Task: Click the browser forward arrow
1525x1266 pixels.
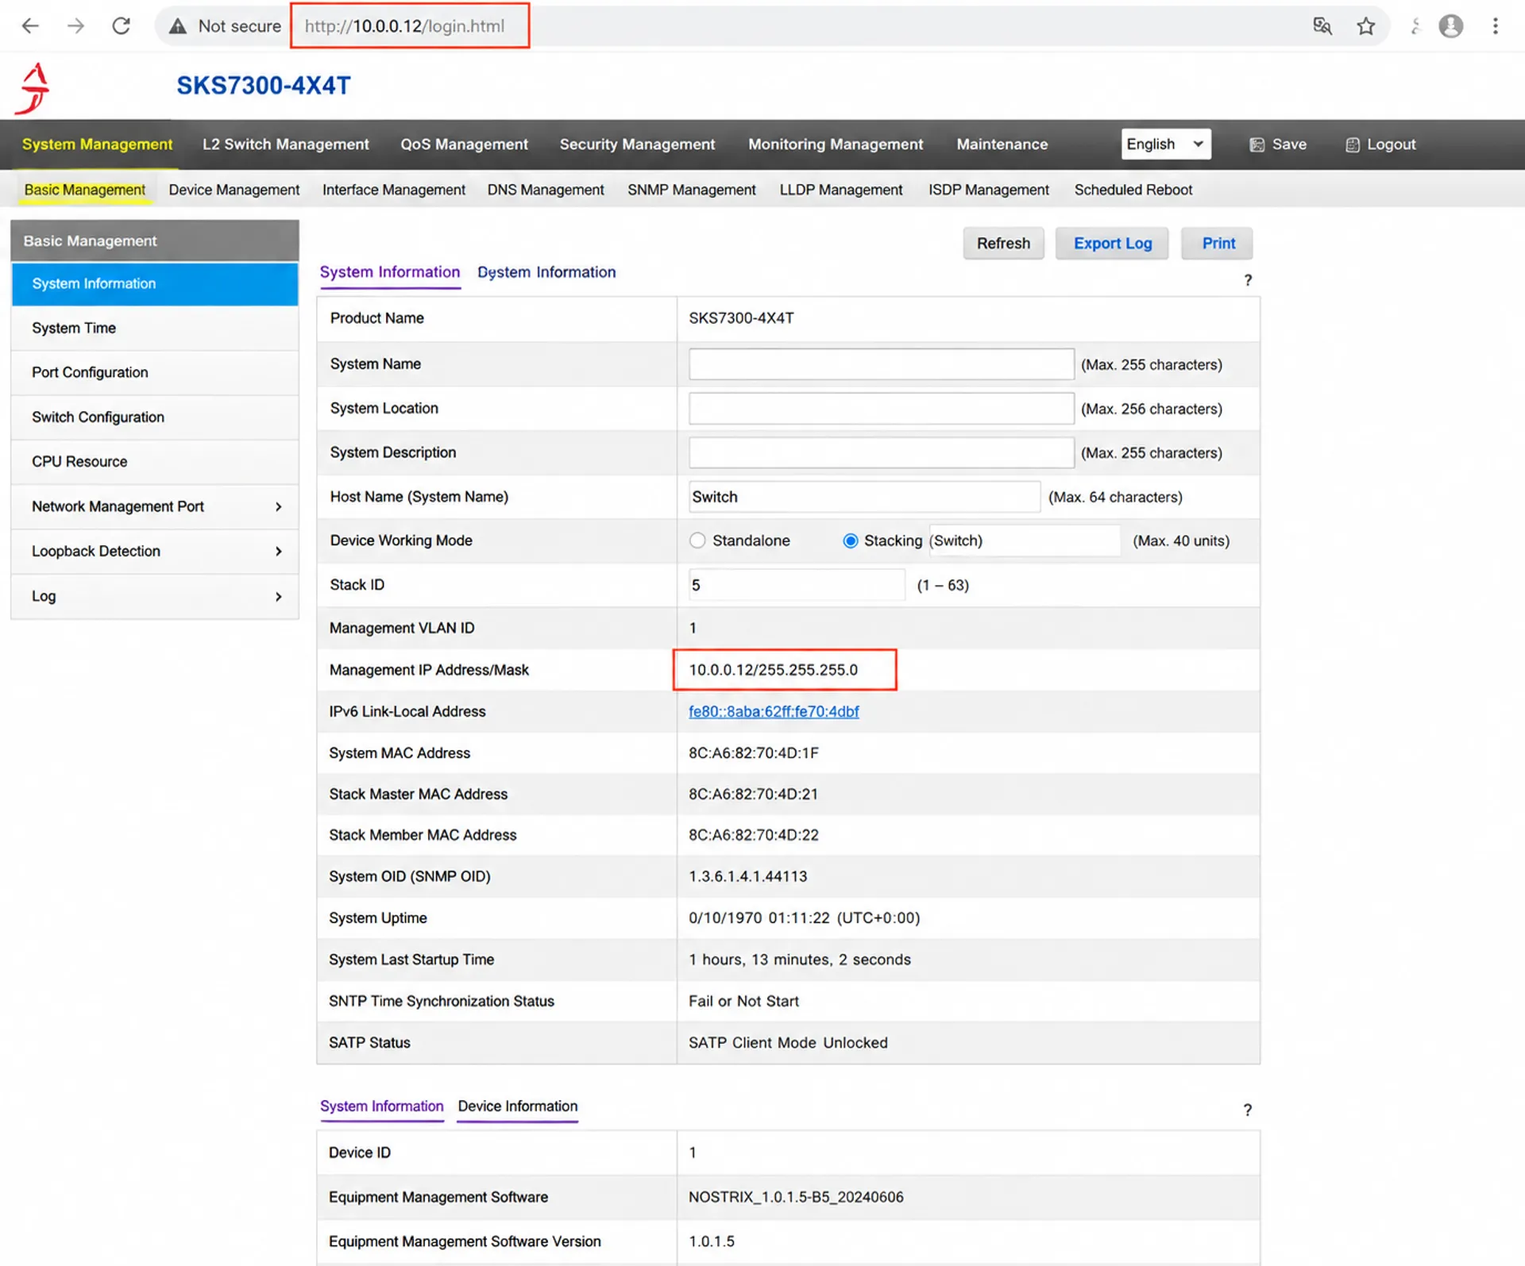Action: 75,26
